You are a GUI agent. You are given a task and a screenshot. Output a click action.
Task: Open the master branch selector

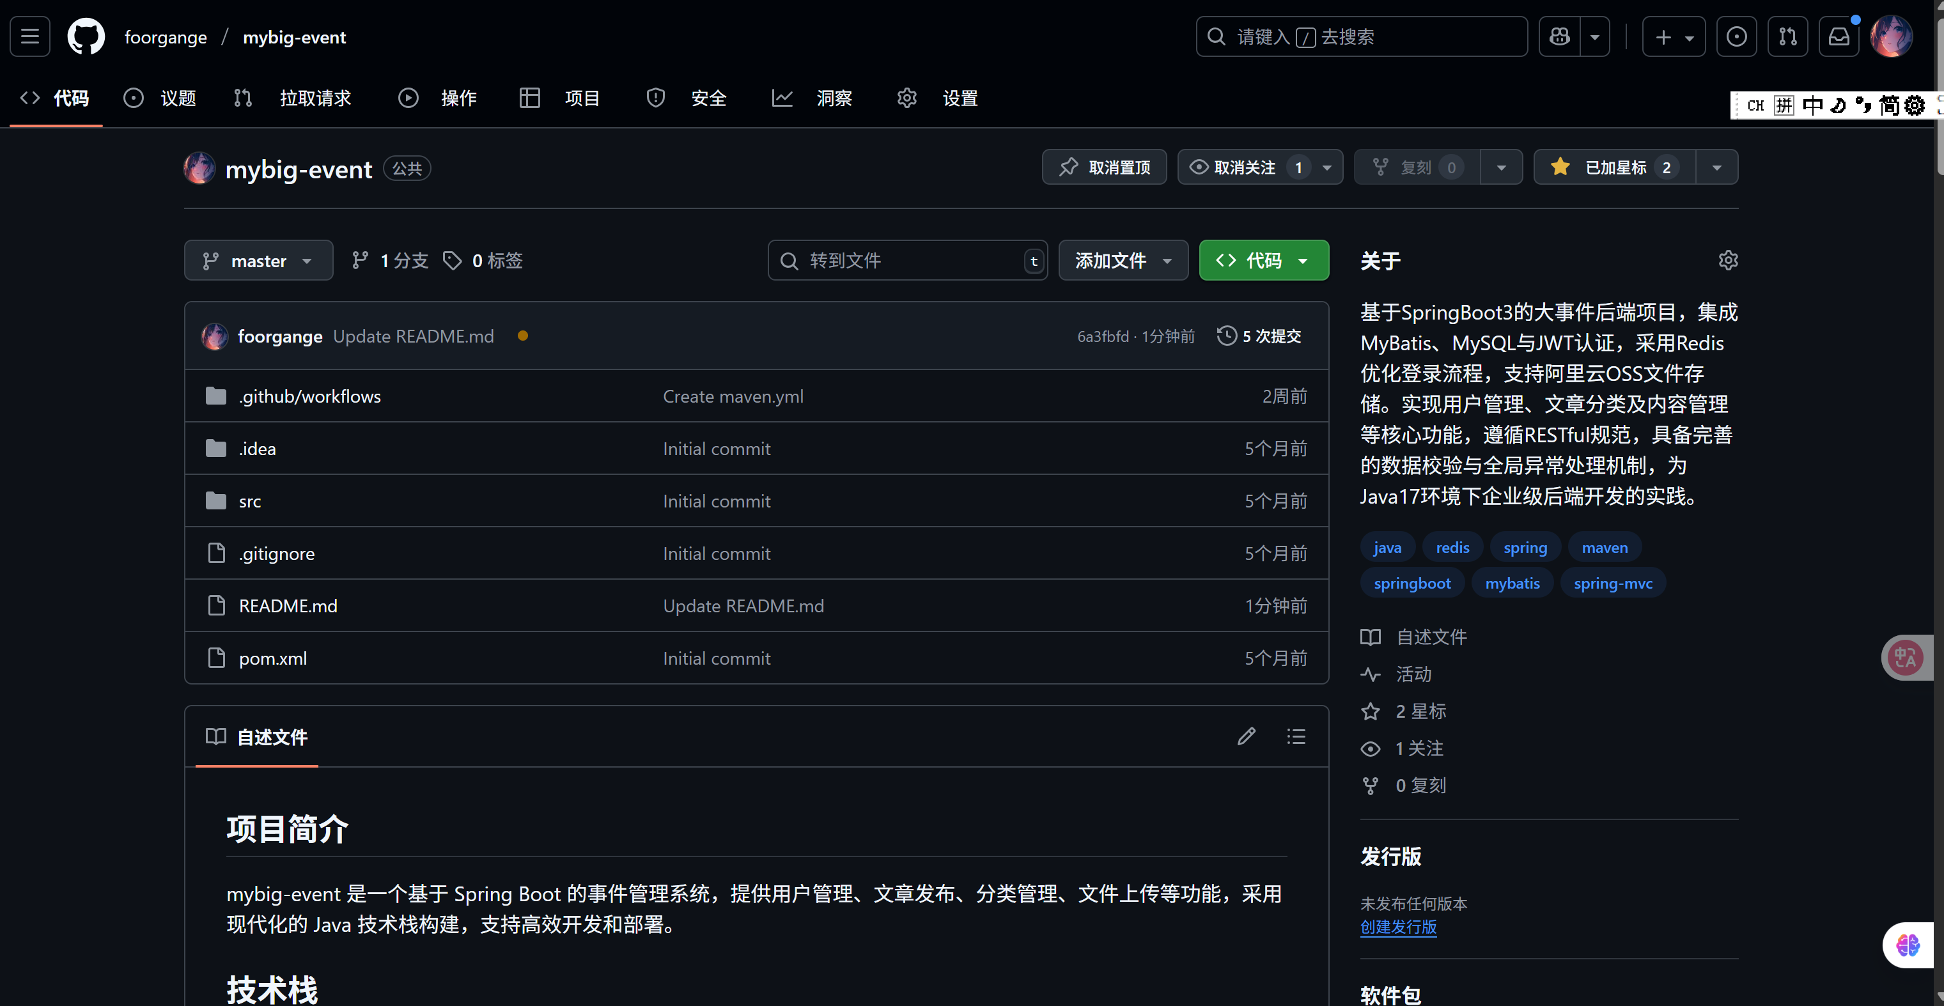click(x=258, y=260)
